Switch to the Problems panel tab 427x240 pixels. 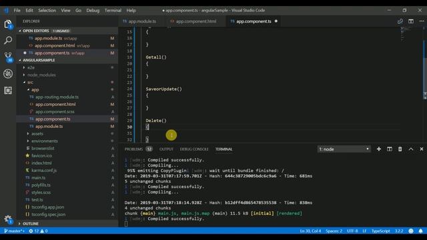[x=138, y=149]
